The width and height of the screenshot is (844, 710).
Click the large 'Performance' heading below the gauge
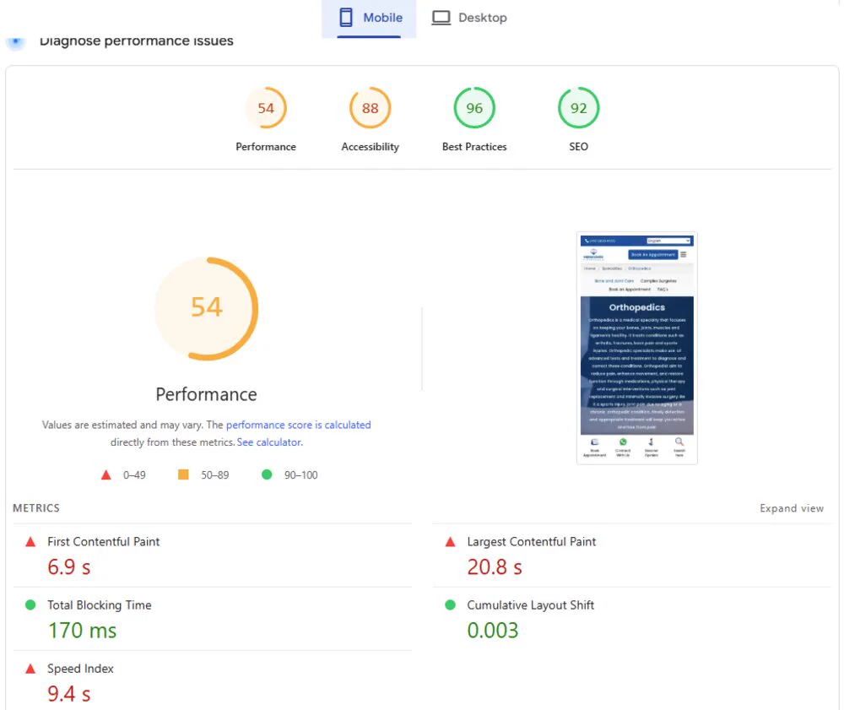coord(206,394)
